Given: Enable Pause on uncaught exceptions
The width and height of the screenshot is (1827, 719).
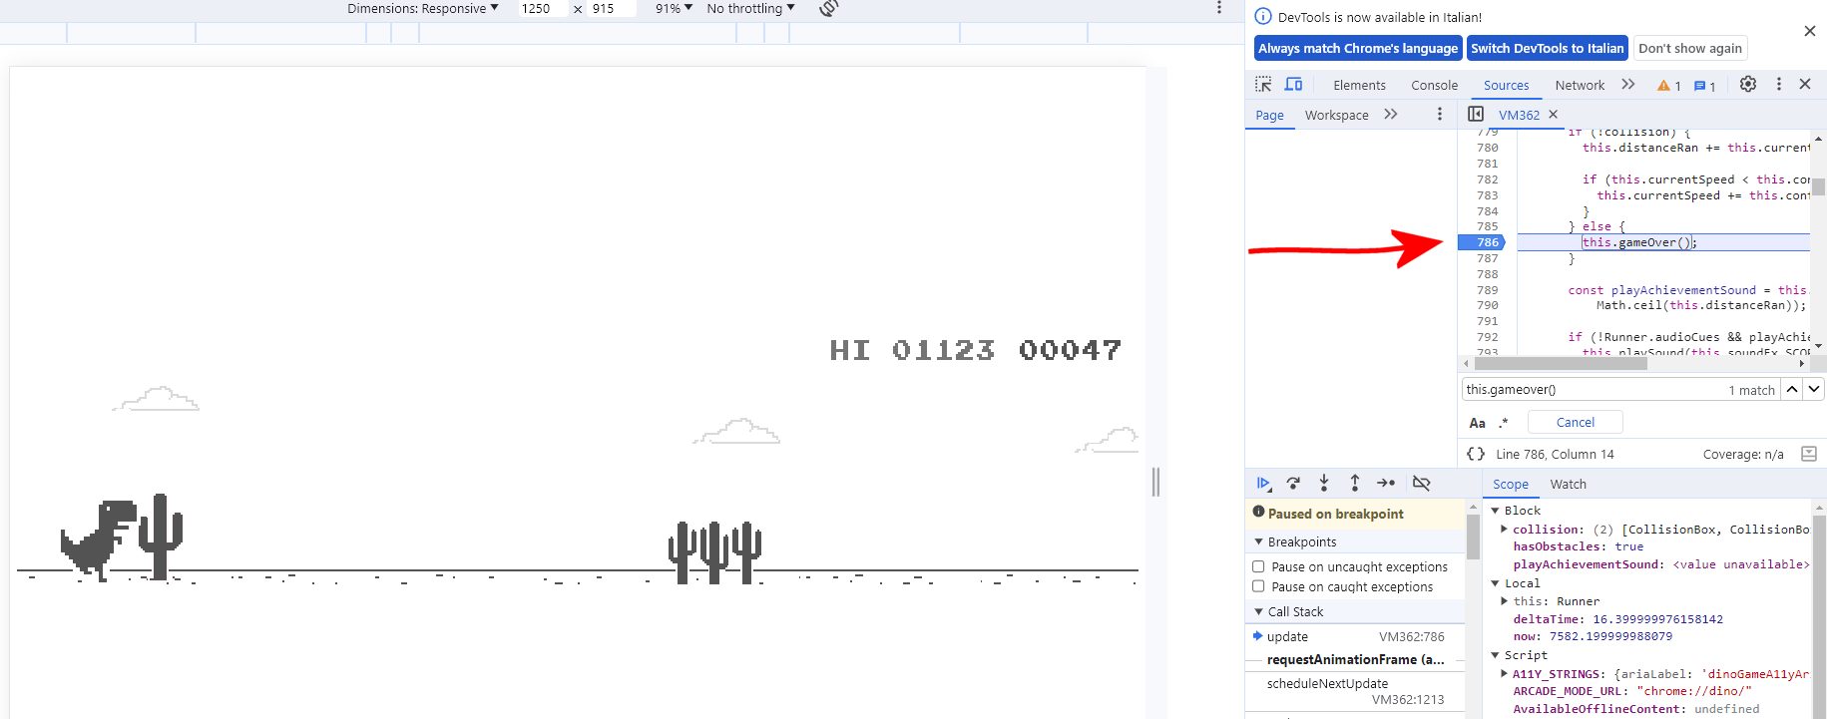Looking at the screenshot, I should coord(1258,566).
